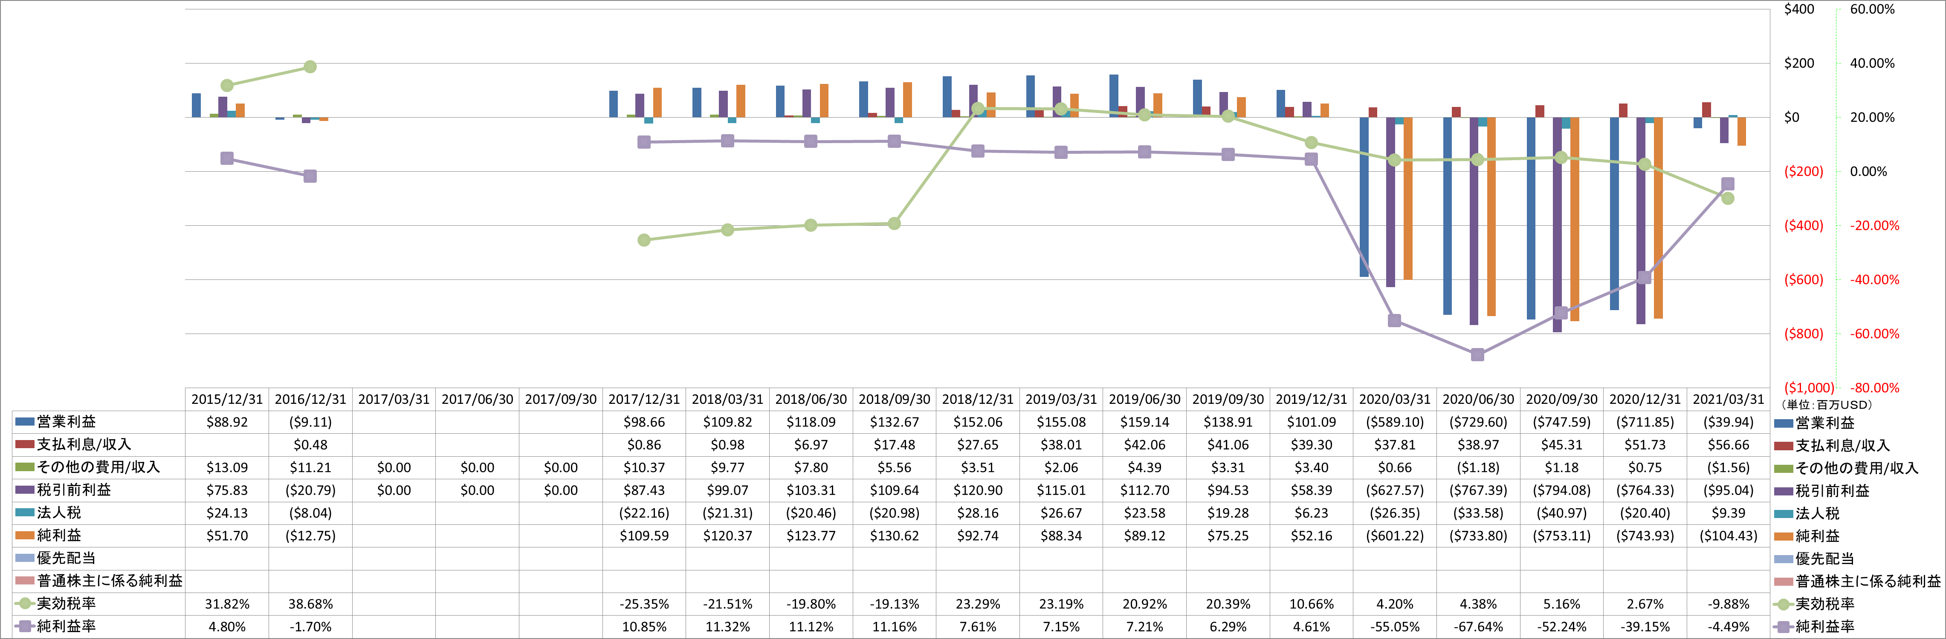
Task: Select 法人税 value ($22.16)
Action: pos(644,513)
